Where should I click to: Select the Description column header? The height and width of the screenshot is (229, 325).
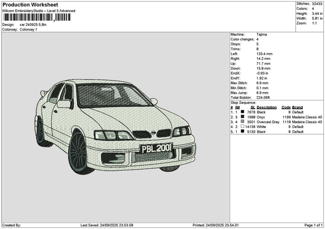coord(266,107)
